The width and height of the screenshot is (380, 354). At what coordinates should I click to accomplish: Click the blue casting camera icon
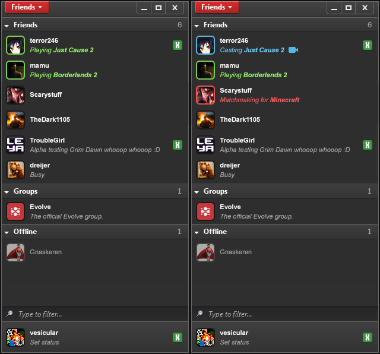293,50
